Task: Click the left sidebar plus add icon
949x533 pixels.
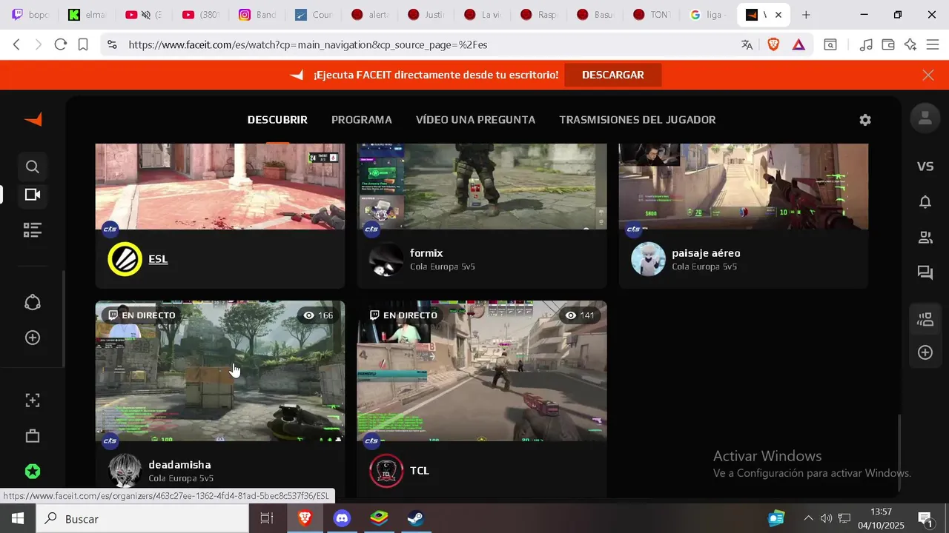Action: pos(32,338)
